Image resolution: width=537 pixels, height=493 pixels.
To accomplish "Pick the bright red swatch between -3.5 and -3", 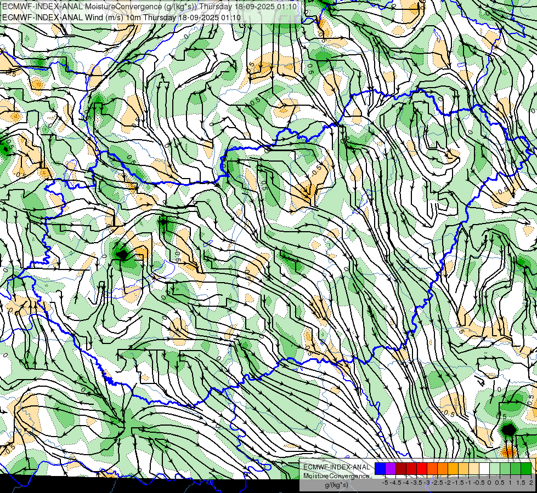I will click(x=422, y=469).
